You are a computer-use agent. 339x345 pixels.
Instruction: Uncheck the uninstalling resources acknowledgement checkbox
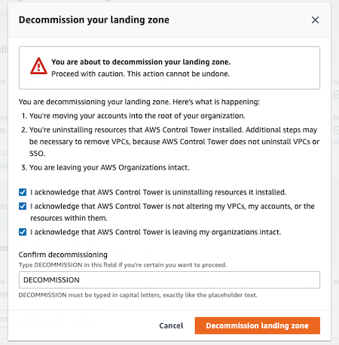tap(23, 192)
